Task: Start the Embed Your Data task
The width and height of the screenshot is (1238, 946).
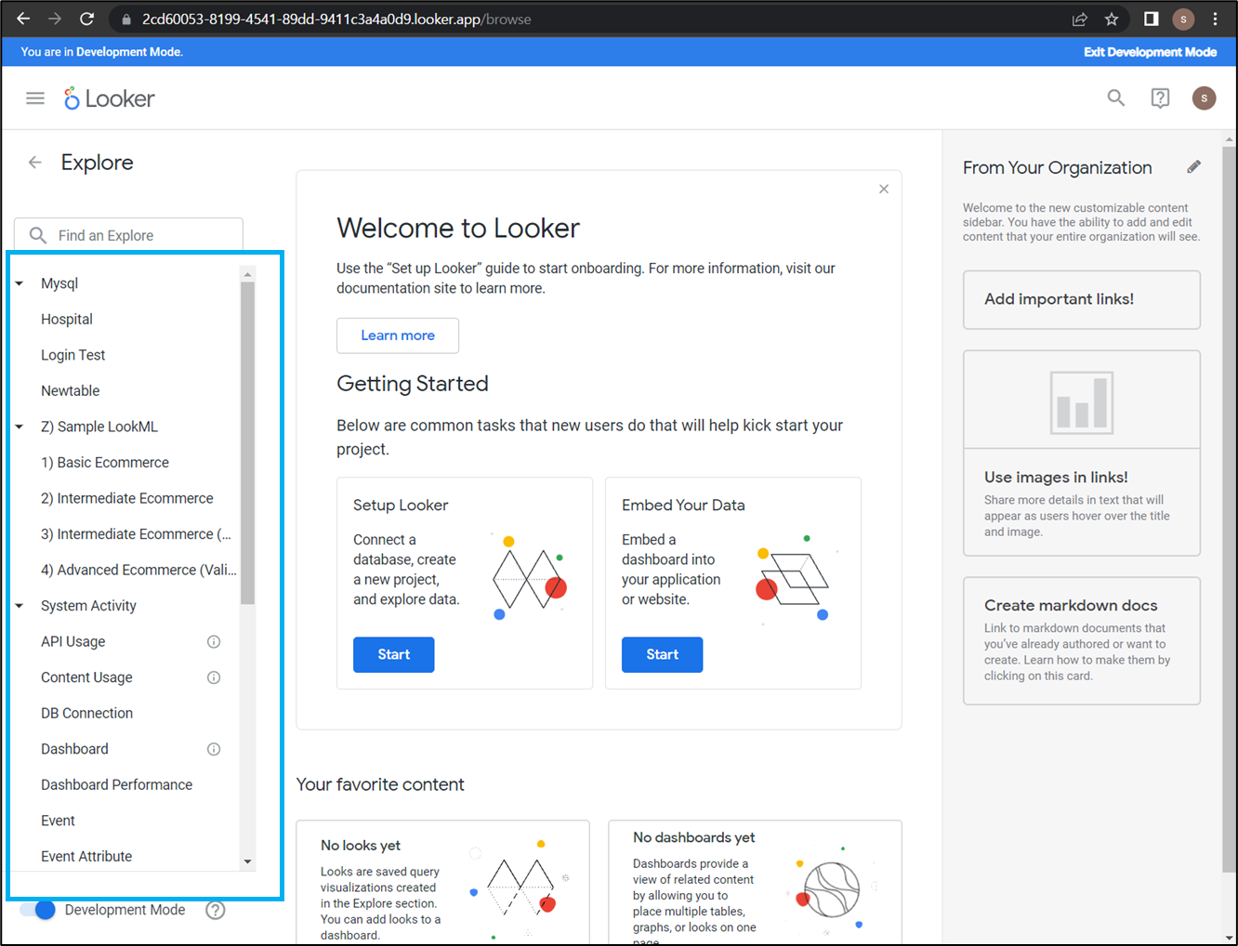Action: coord(663,654)
